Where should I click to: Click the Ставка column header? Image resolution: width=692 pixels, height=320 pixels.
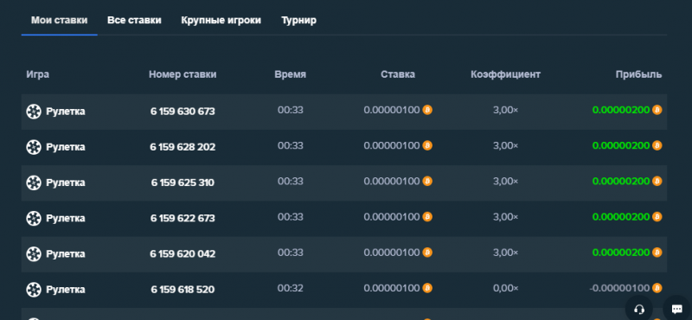click(398, 74)
